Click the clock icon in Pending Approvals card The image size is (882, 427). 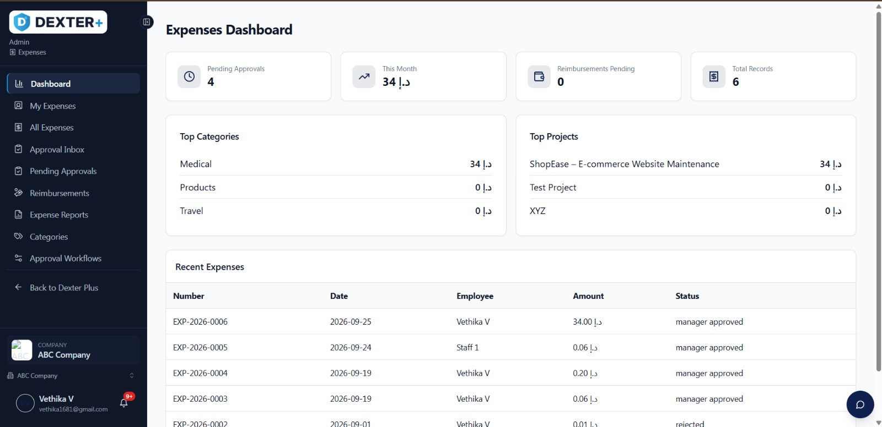189,76
